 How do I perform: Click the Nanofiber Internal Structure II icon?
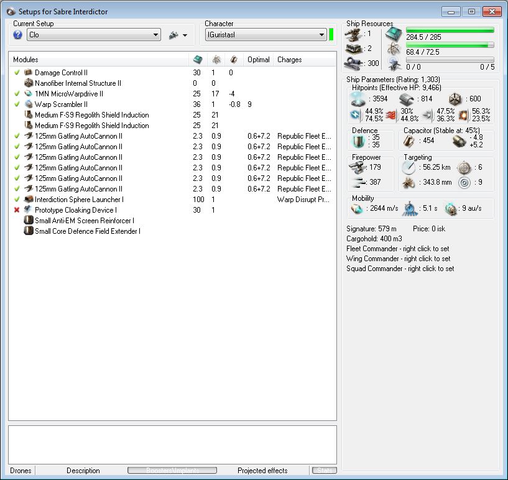click(29, 83)
